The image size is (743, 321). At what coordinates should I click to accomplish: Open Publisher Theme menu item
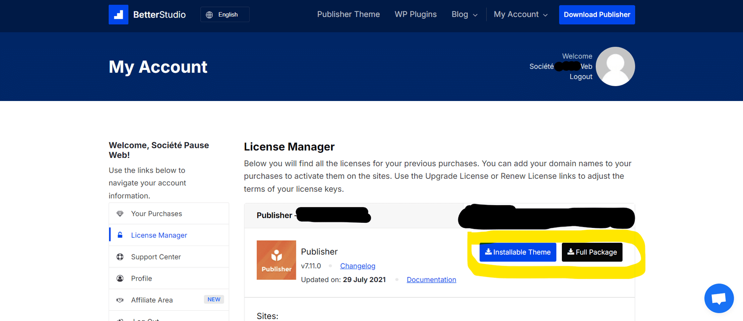coord(348,14)
